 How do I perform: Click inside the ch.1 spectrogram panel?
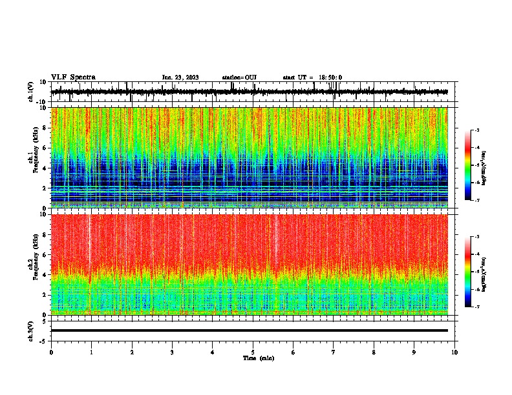coord(249,157)
